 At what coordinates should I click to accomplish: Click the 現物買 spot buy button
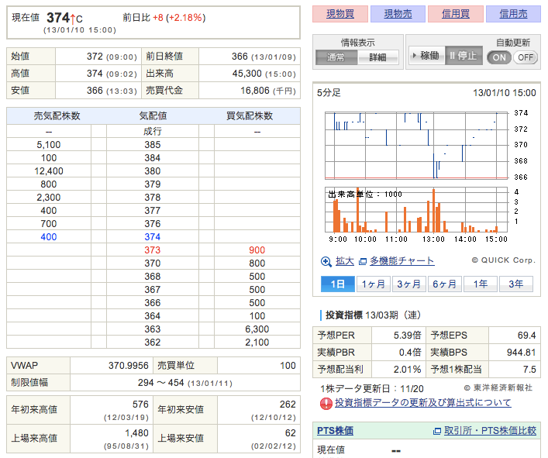coord(340,14)
